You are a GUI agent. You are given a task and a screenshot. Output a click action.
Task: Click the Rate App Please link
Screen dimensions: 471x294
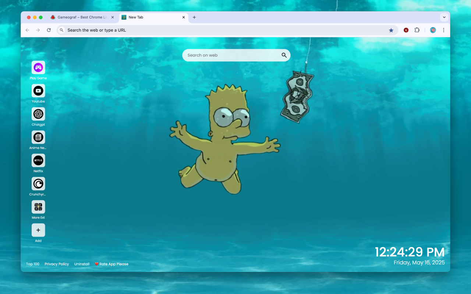click(x=111, y=264)
